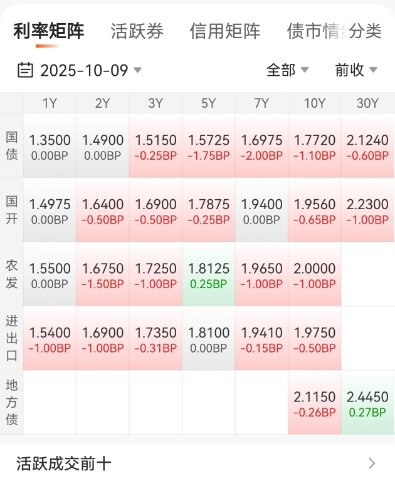This screenshot has height=481, width=395.
Task: Tap the 地方债 10Y cell 2.1150
Action: tap(315, 403)
